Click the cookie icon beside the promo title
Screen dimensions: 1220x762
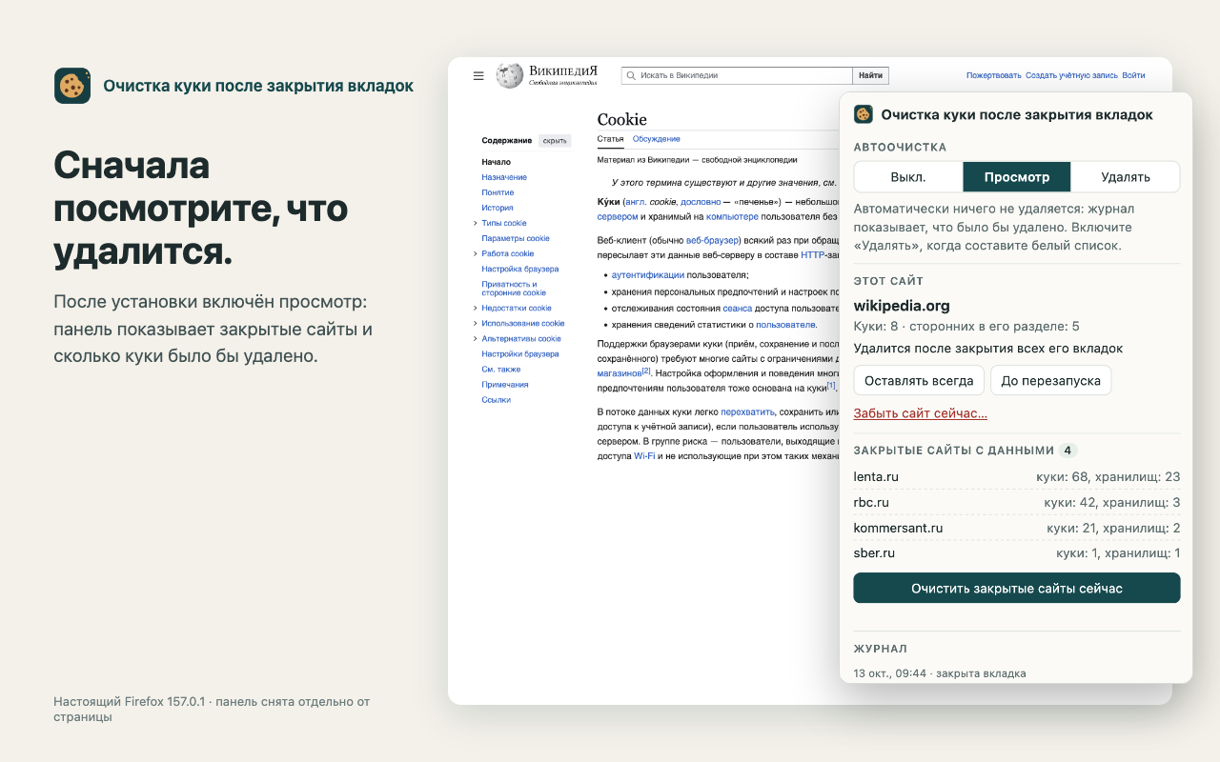click(72, 86)
